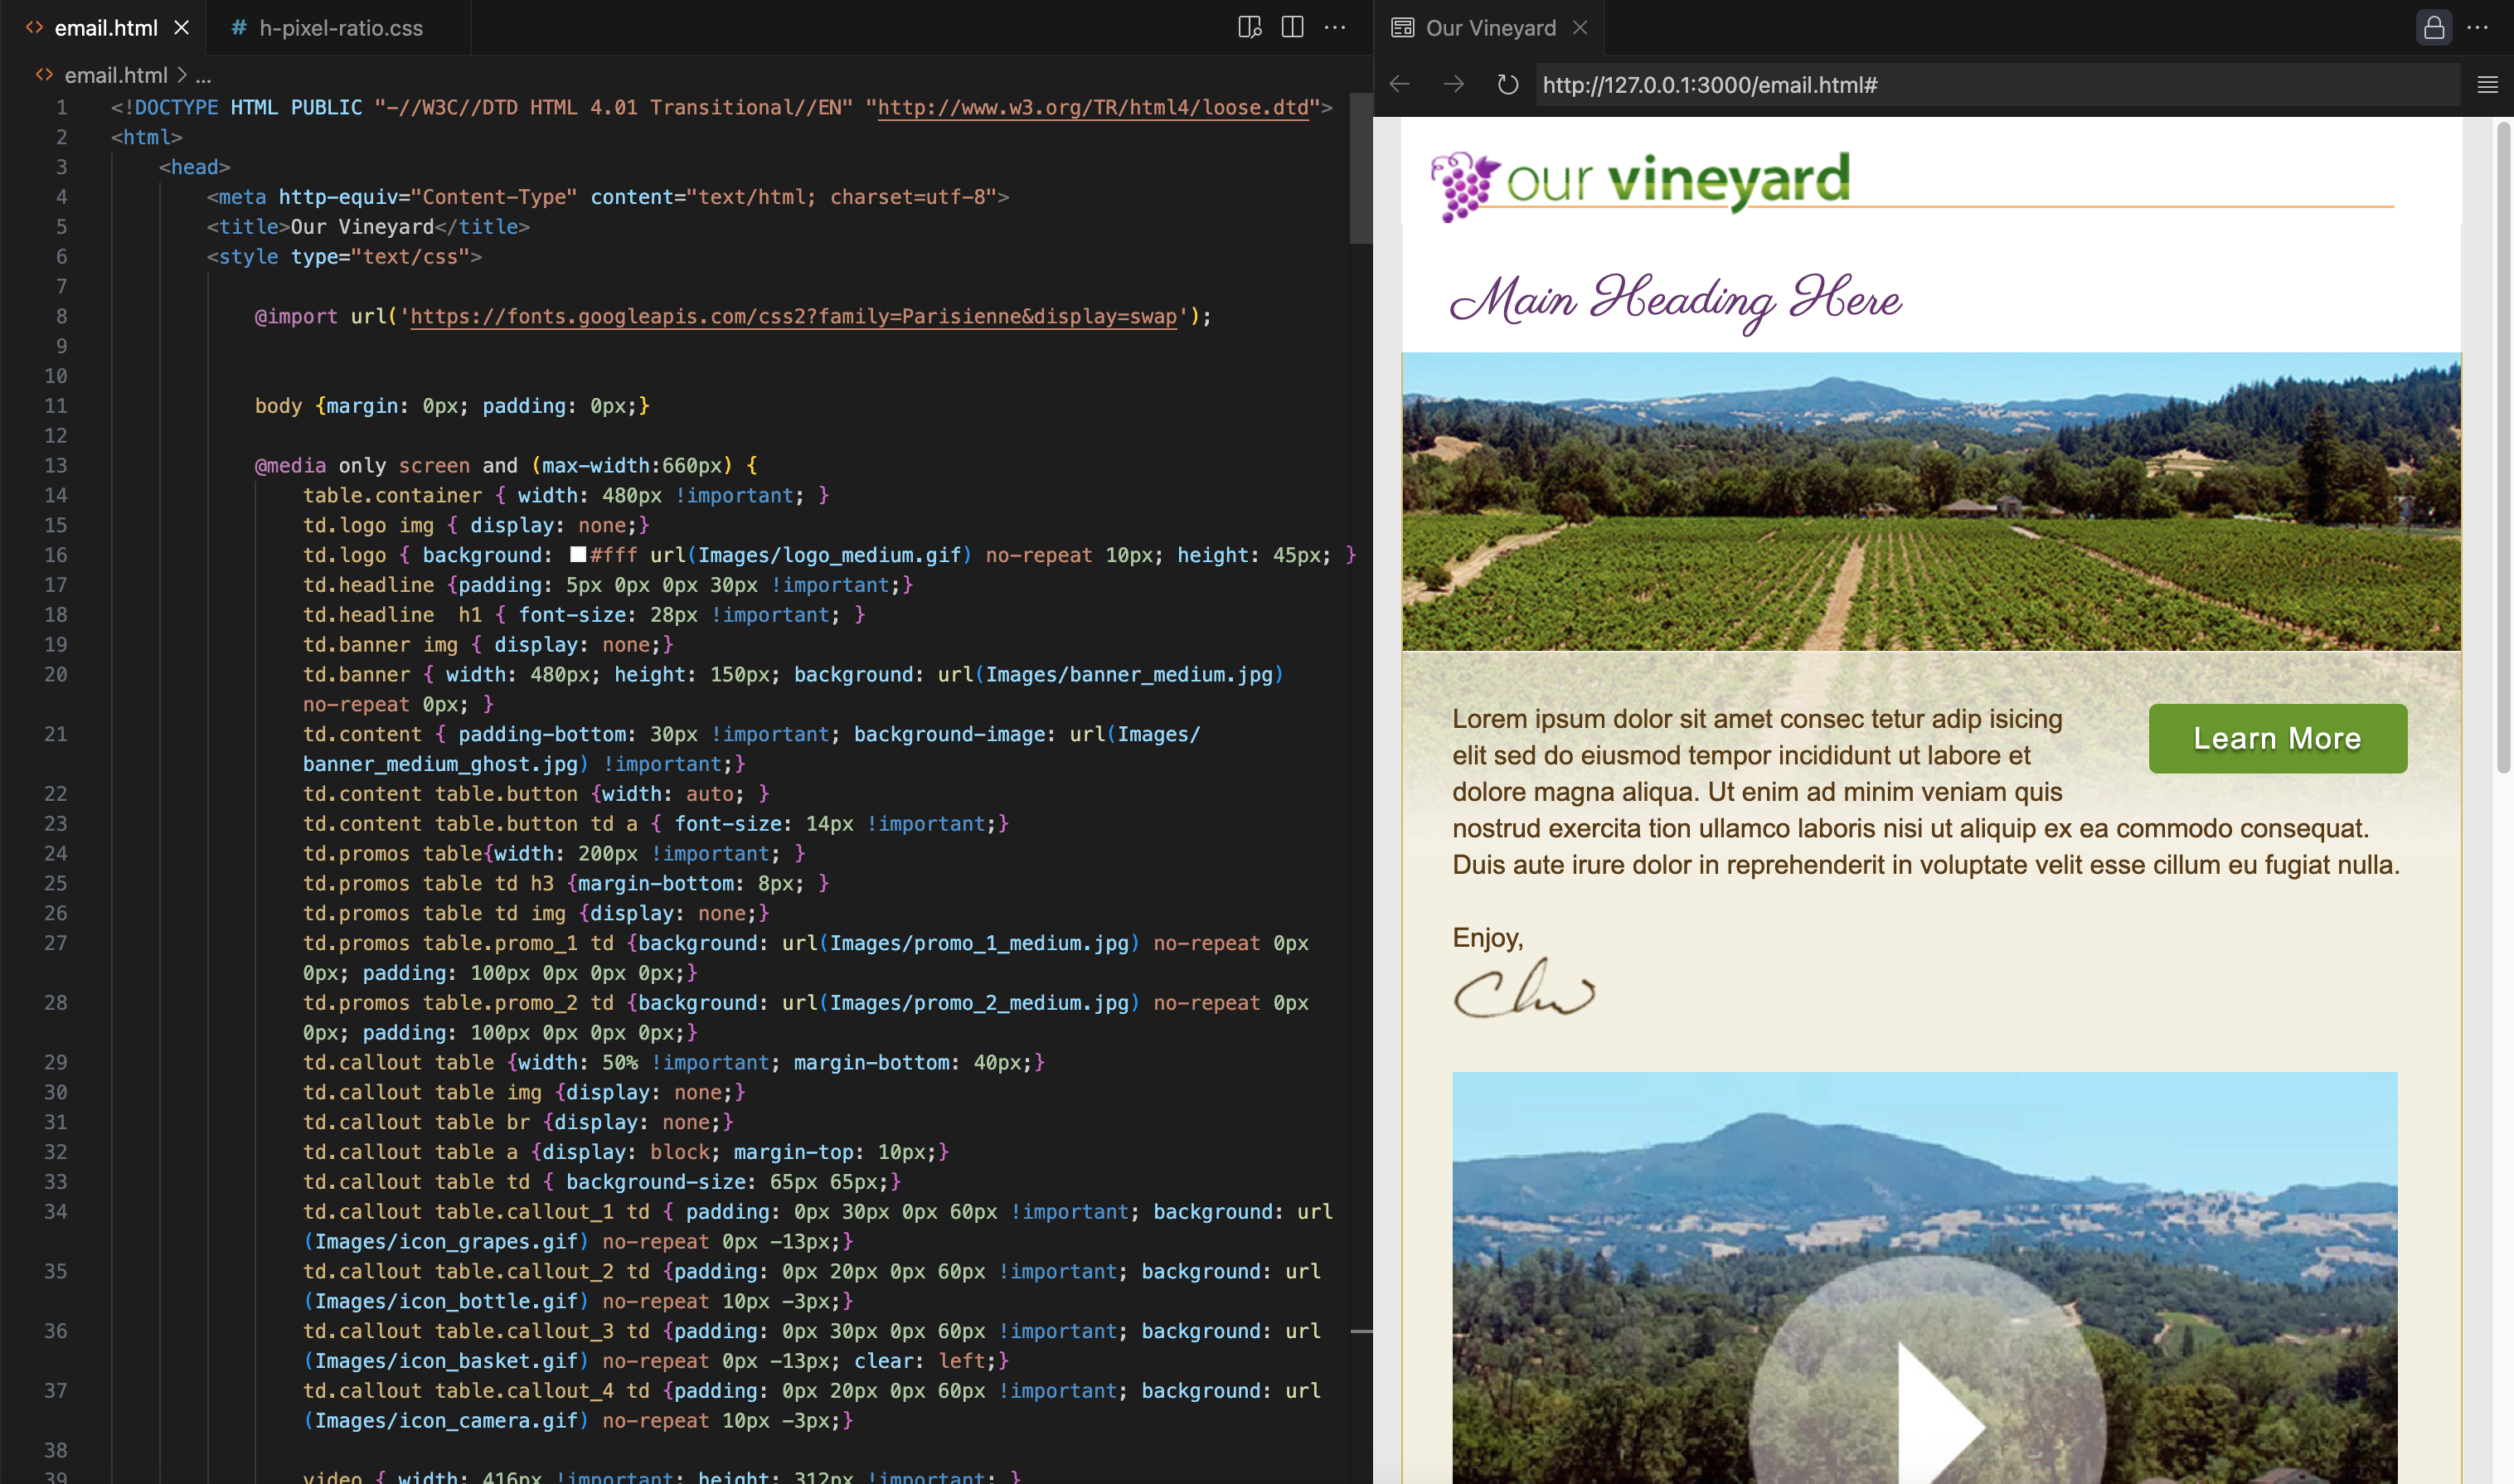2514x1484 pixels.
Task: Click Images/logo_medium.gif path in code
Action: (829, 555)
